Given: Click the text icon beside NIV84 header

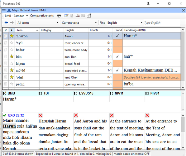Looking at the screenshot, I should tap(147, 93).
